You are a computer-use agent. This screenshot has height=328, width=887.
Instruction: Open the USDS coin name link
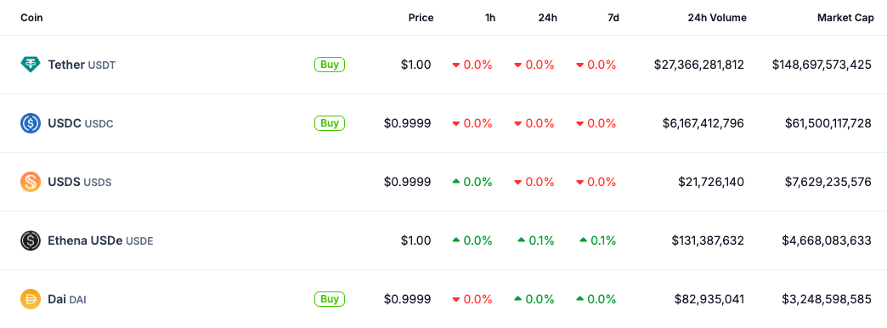tap(80, 182)
